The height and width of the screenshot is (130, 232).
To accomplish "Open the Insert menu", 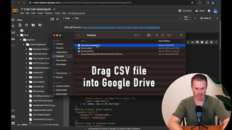I will coord(40,13).
